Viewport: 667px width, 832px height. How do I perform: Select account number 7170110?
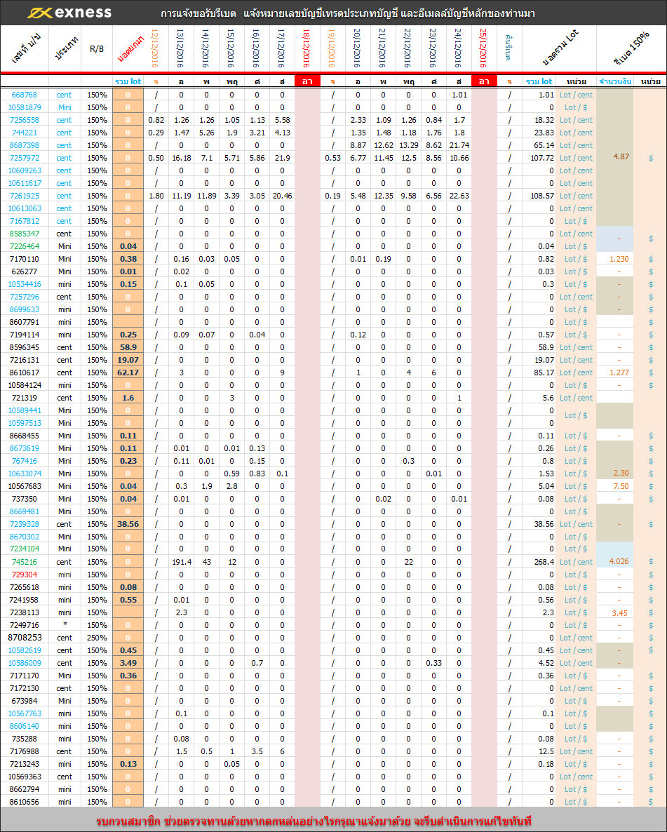pyautogui.click(x=25, y=260)
